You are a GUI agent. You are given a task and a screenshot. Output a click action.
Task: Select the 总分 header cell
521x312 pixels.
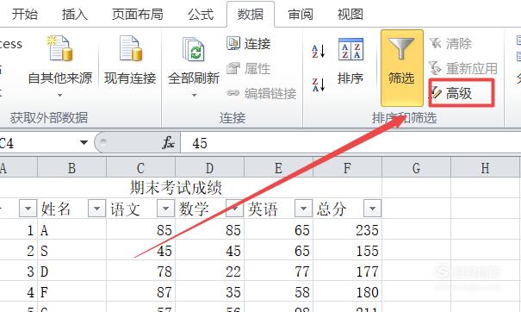coord(347,209)
